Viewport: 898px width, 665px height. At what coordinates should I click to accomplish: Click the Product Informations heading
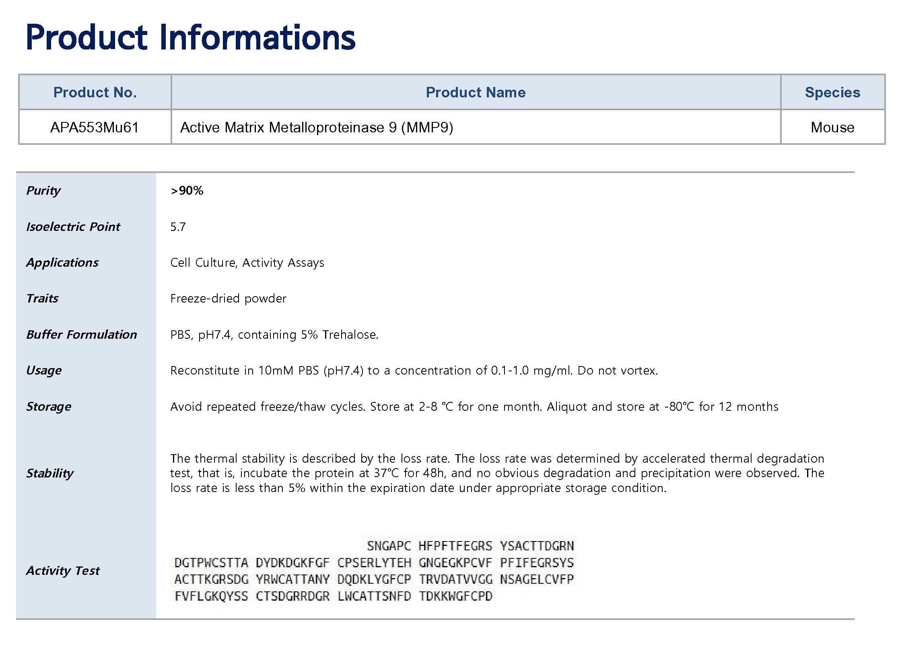(191, 37)
